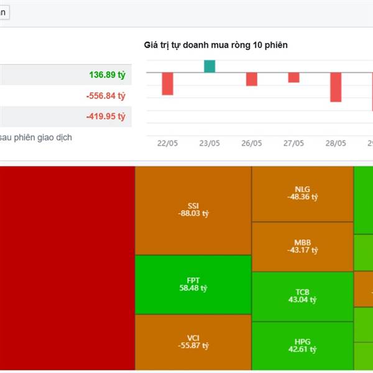Click the TCB 43.04 tỷ tile

click(302, 297)
